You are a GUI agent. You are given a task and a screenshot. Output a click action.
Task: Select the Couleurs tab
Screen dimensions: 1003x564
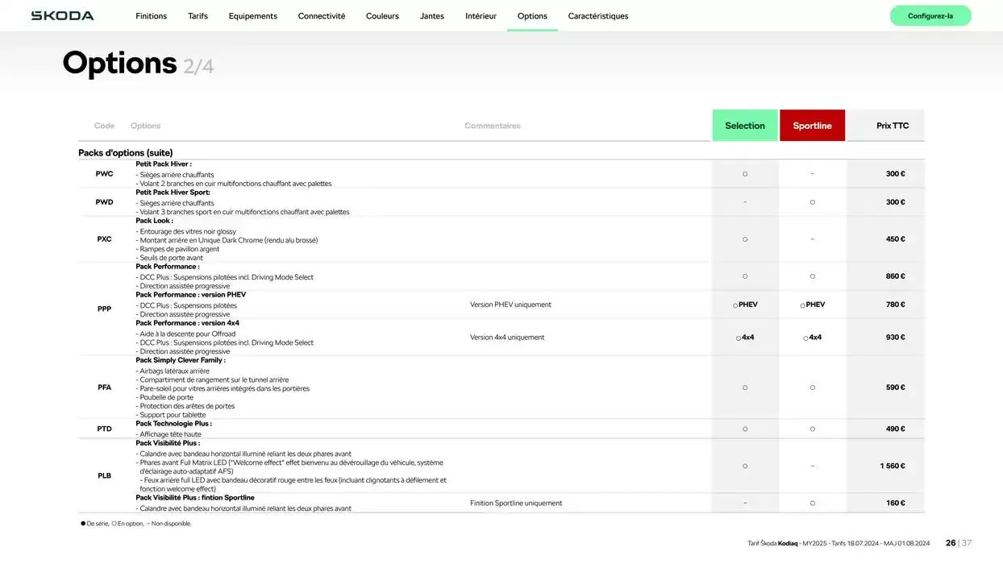pyautogui.click(x=382, y=16)
